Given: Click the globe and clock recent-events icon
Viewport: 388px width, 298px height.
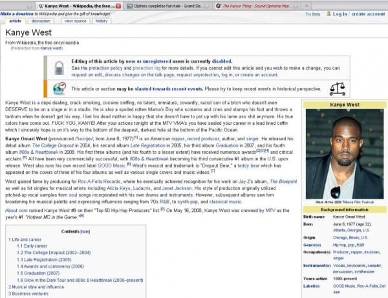Looking at the screenshot, I should [59, 89].
